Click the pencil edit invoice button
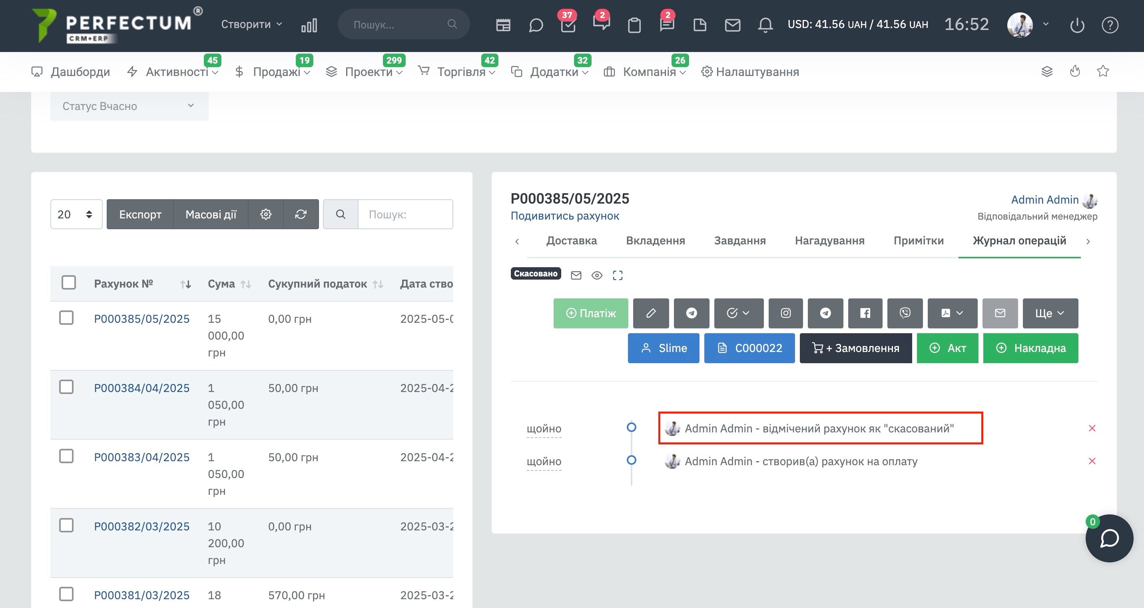Screen dimensions: 1144x608 (x=651, y=313)
